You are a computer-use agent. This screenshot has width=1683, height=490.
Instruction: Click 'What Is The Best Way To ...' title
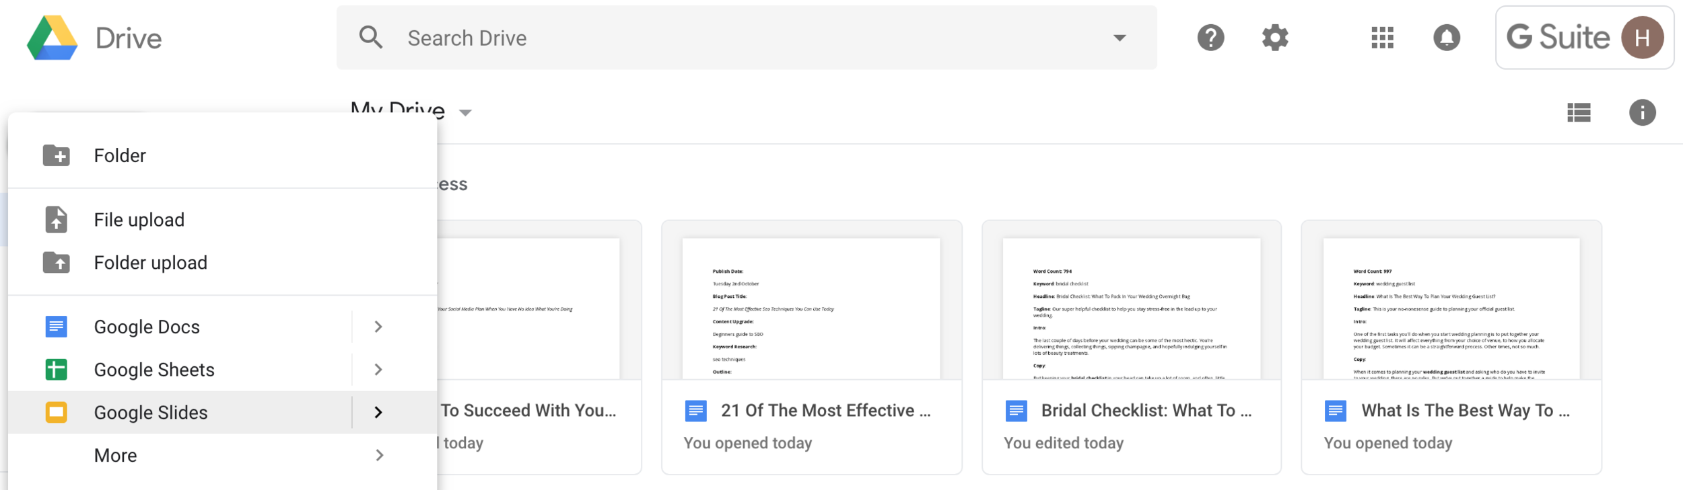coord(1466,411)
